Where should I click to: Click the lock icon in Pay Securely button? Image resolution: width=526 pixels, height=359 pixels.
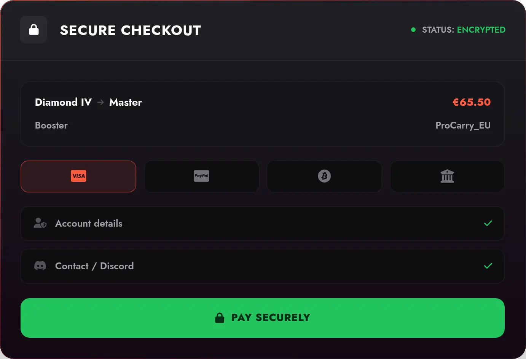[220, 318]
